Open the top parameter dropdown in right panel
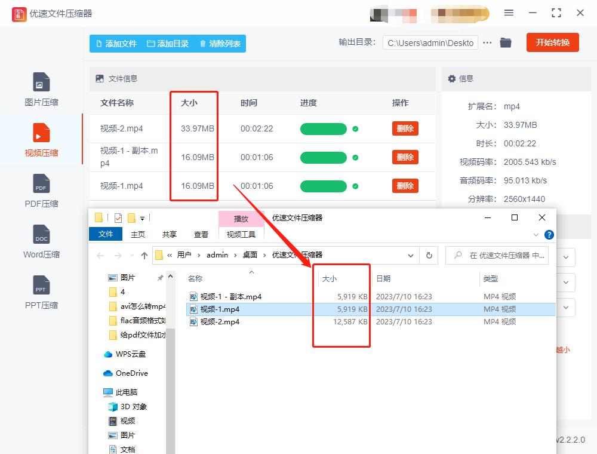The width and height of the screenshot is (597, 454). 565,257
